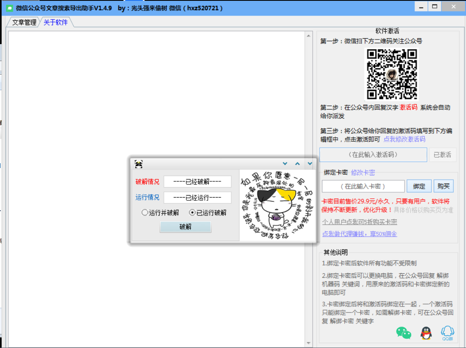This screenshot has width=466, height=348.
Task: Open the 关于软件 tab
Action: point(56,22)
